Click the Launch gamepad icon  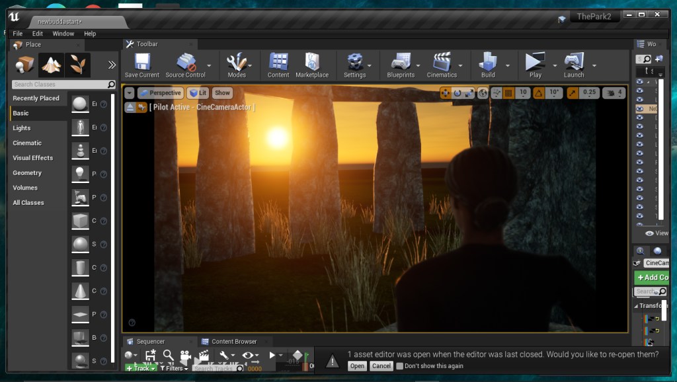[x=573, y=63]
